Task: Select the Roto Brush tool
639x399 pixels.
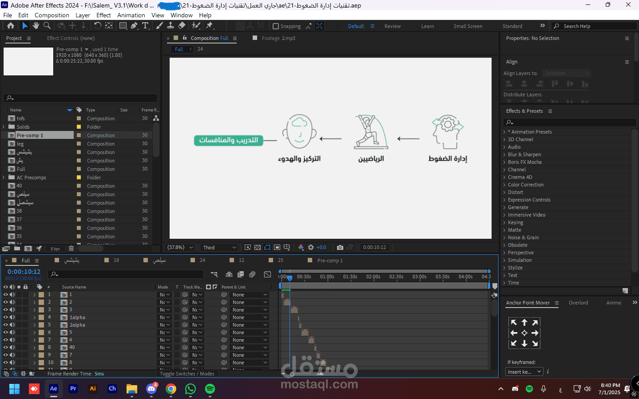Action: click(x=196, y=26)
